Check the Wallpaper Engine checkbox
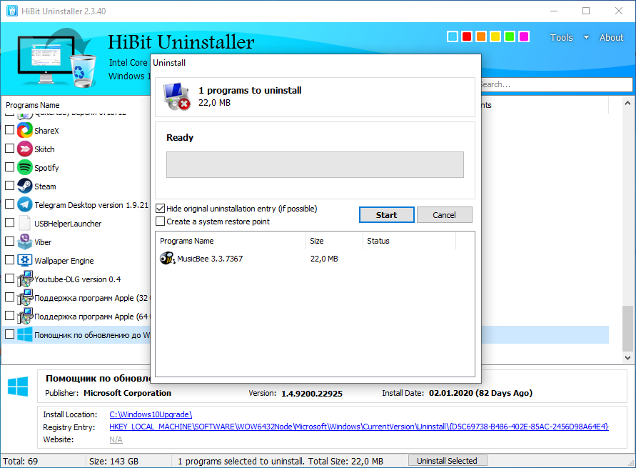This screenshot has width=636, height=468. tap(9, 260)
